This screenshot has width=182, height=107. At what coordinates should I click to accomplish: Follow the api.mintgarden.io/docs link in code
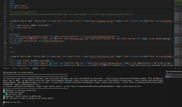[34, 36]
